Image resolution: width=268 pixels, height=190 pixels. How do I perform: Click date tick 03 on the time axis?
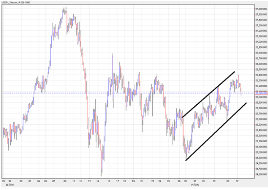(x=30, y=181)
